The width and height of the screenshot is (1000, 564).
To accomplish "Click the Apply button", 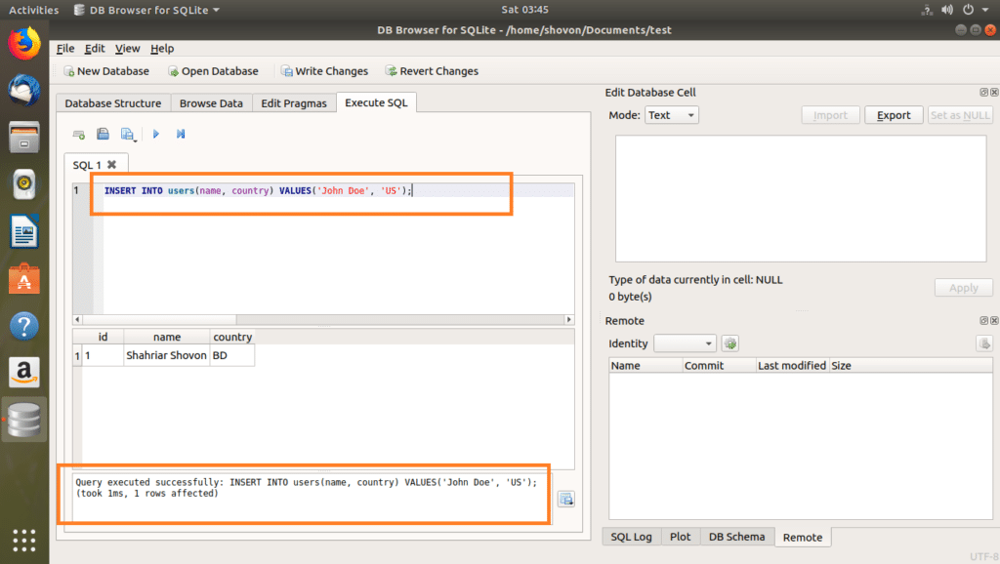I will point(963,288).
